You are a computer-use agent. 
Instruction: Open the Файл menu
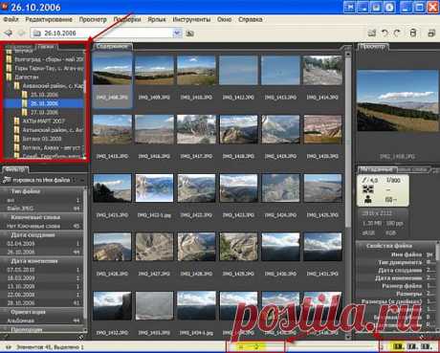click(11, 19)
